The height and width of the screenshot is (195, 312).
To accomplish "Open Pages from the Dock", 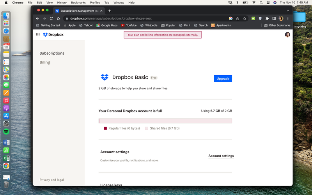I will click(x=6, y=93).
